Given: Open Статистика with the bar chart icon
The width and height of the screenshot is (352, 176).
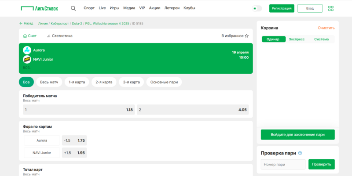Looking at the screenshot, I should 60,36.
